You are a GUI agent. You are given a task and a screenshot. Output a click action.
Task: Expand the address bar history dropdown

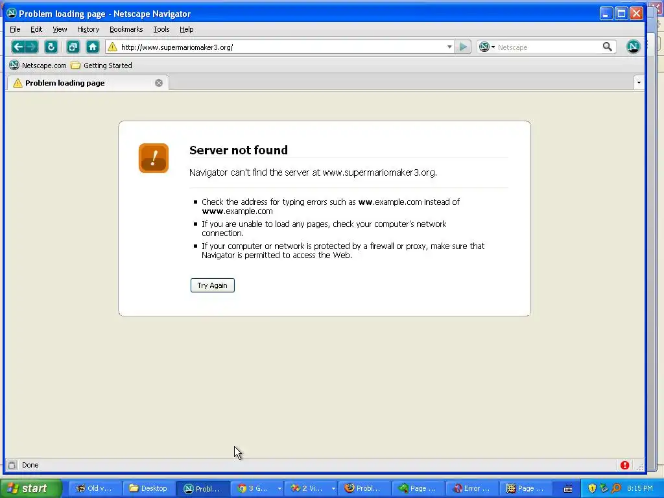[x=449, y=47]
